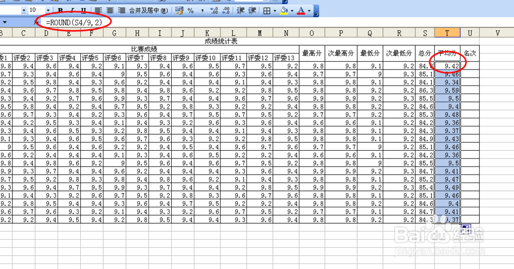Select column Q header
This screenshot has width=514, height=269.
(x=370, y=33)
